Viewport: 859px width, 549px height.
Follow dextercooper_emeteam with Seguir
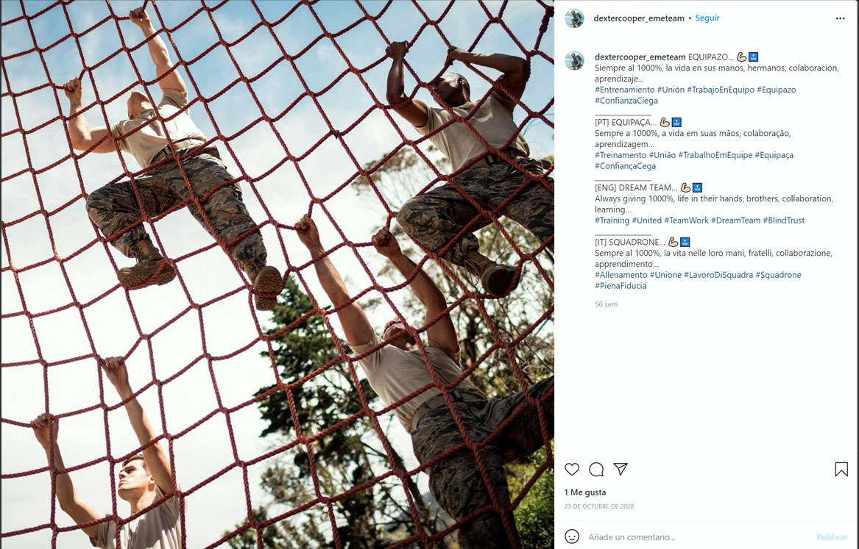(x=707, y=18)
